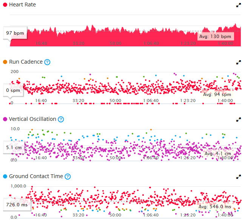Click the 200 axis label on Run Cadence
Screen dimensions: 245x221
[14, 72]
